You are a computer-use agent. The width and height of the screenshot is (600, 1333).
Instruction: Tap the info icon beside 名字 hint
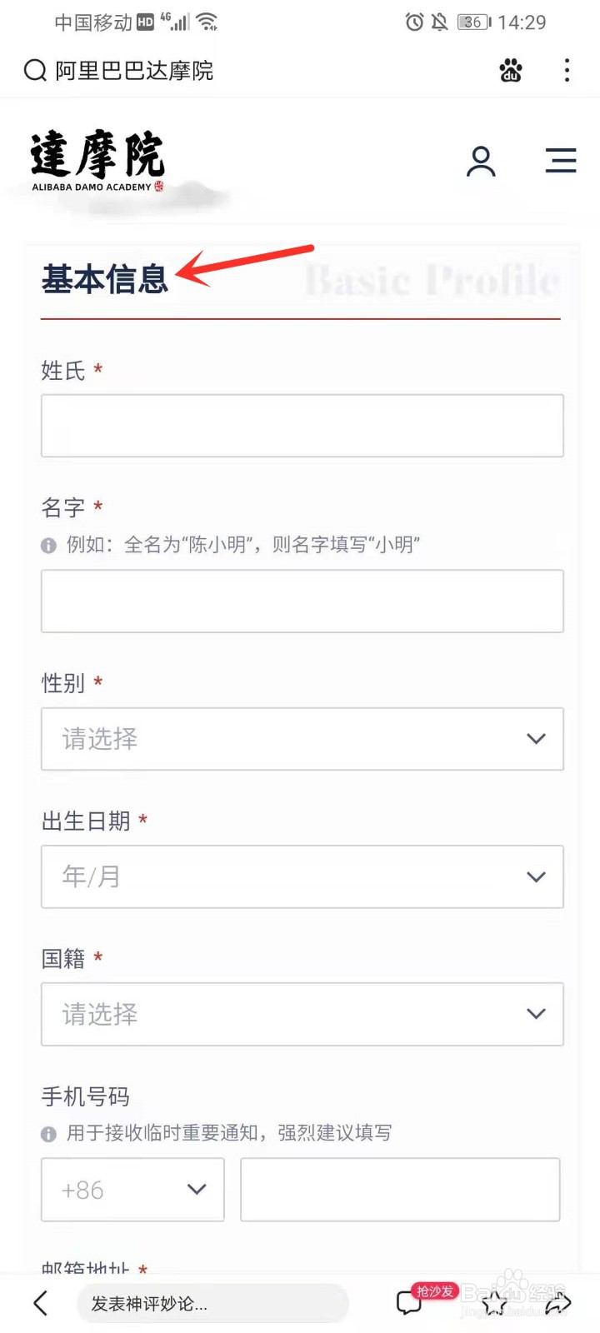(48, 545)
